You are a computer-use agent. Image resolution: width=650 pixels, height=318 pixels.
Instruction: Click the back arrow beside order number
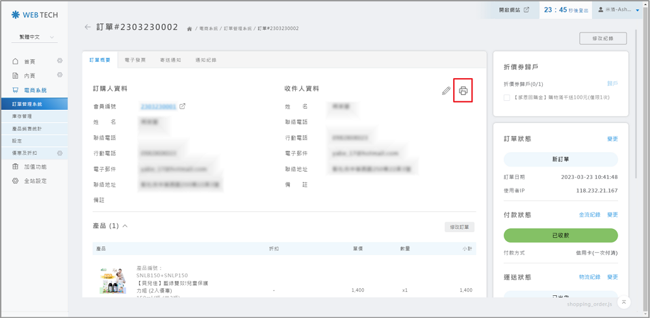[x=88, y=27]
